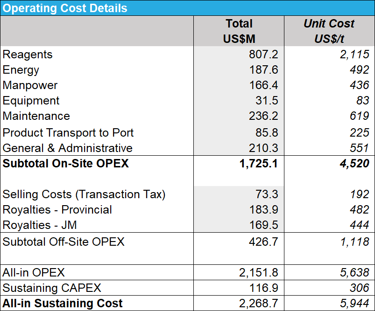Select the Sustaining CAPEX total 116.9
This screenshot has height=311, width=375.
point(263,288)
